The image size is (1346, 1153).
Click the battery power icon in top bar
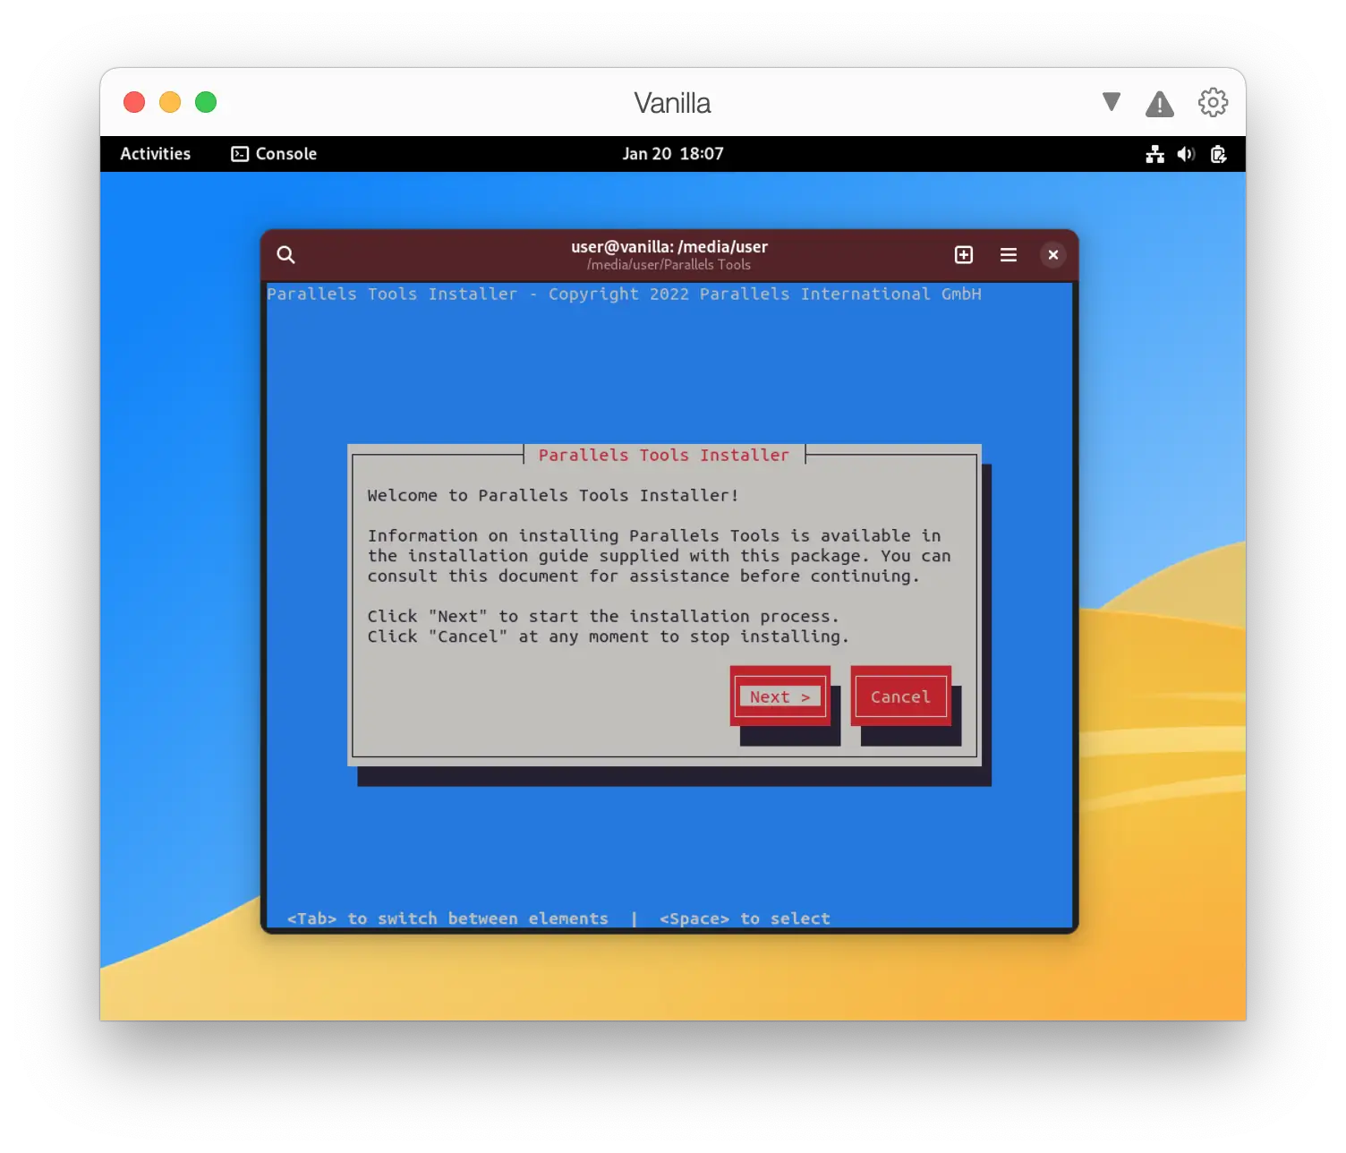[x=1218, y=154]
